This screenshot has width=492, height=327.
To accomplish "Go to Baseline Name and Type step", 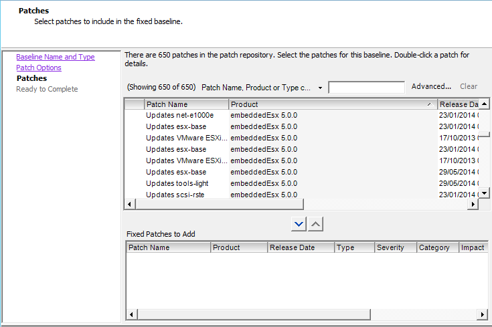I will pyautogui.click(x=56, y=58).
